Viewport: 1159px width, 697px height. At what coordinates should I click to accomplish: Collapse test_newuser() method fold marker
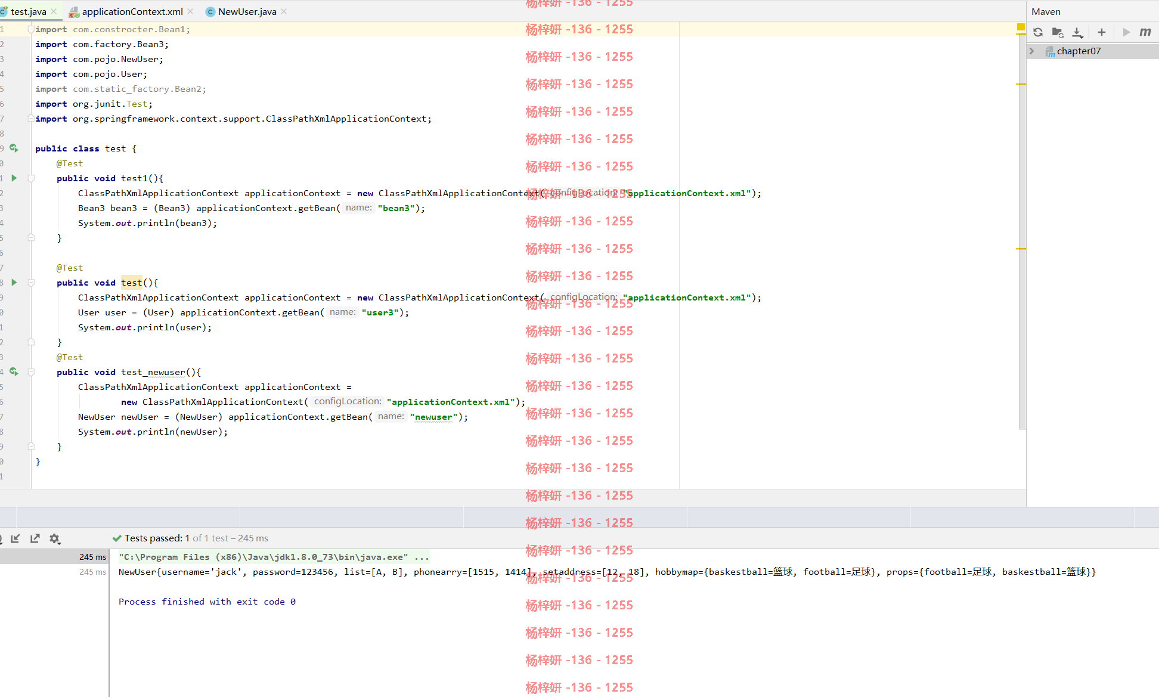31,372
